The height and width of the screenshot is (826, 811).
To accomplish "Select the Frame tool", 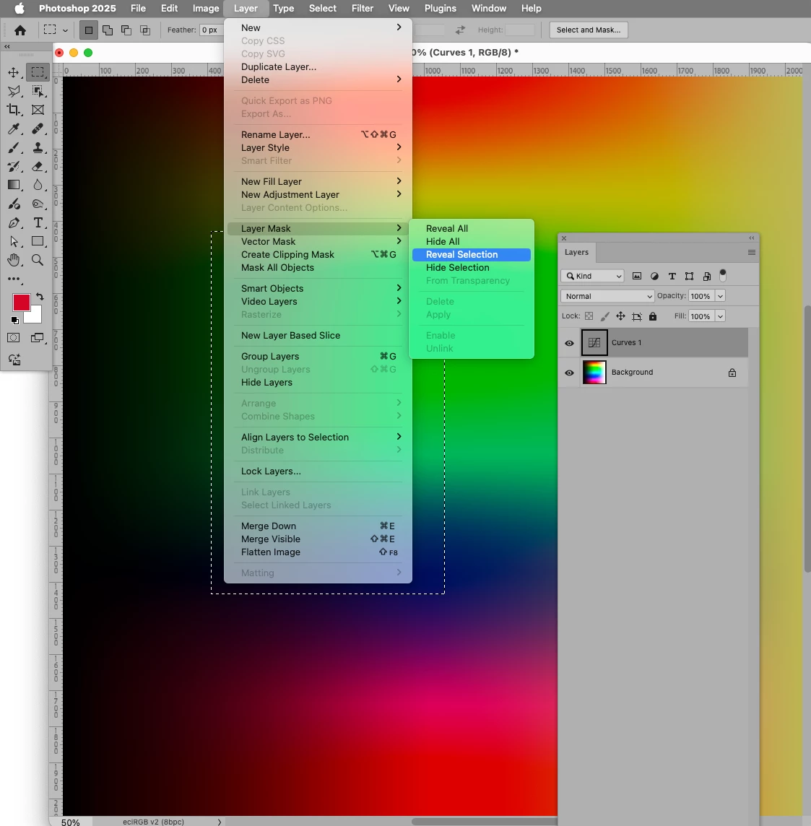I will click(38, 110).
